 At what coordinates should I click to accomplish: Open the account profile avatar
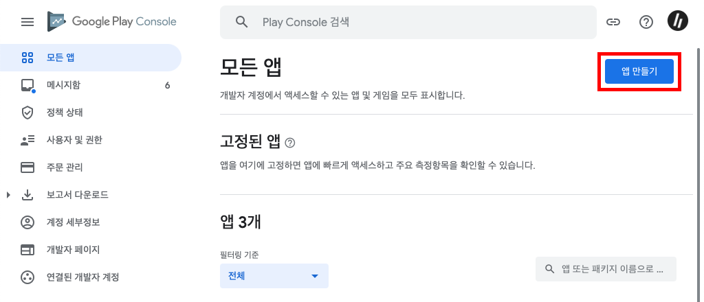click(678, 22)
